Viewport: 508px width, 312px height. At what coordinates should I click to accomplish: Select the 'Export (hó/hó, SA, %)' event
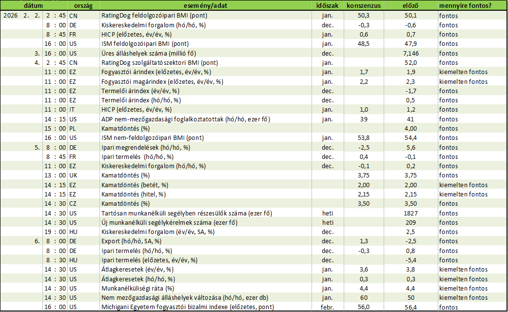(x=131, y=241)
